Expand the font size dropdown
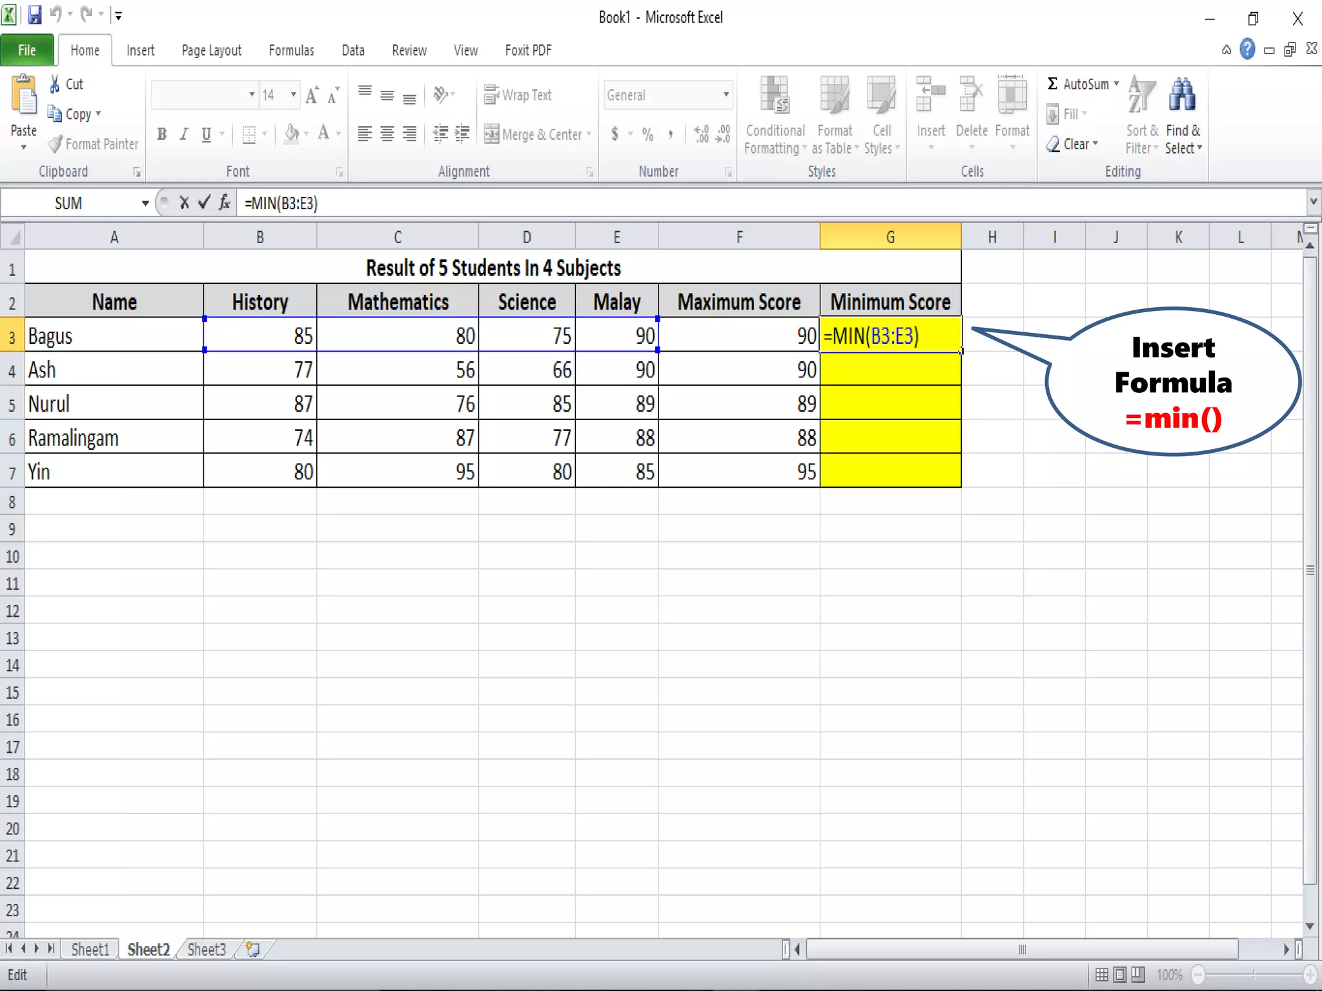This screenshot has width=1322, height=991. point(293,95)
